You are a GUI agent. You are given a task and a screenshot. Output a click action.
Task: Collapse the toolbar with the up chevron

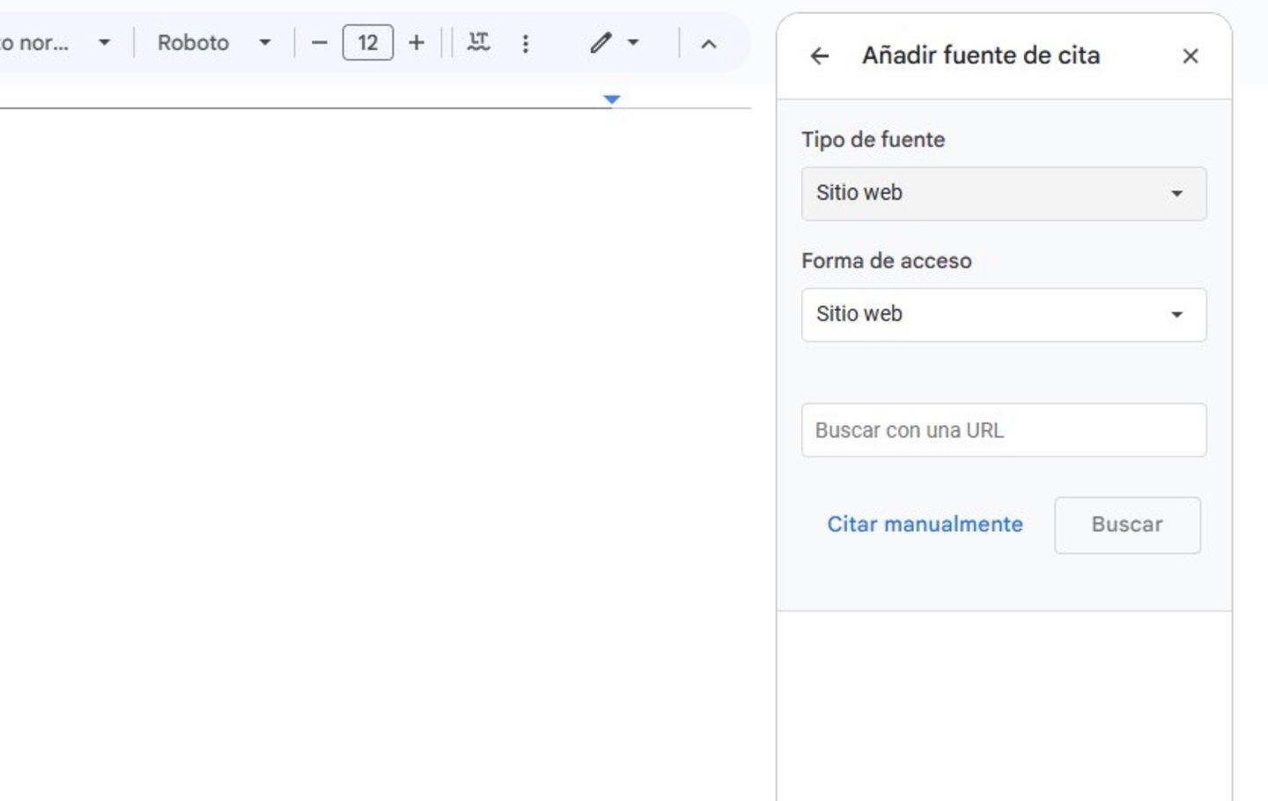pyautogui.click(x=709, y=43)
